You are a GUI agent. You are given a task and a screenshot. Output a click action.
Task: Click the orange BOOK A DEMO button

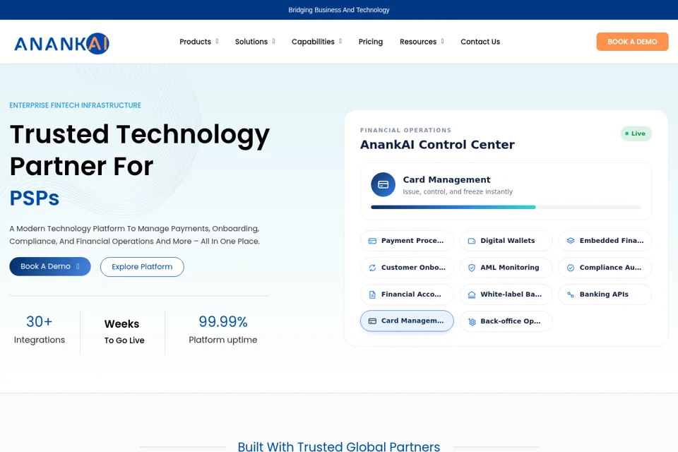(632, 42)
